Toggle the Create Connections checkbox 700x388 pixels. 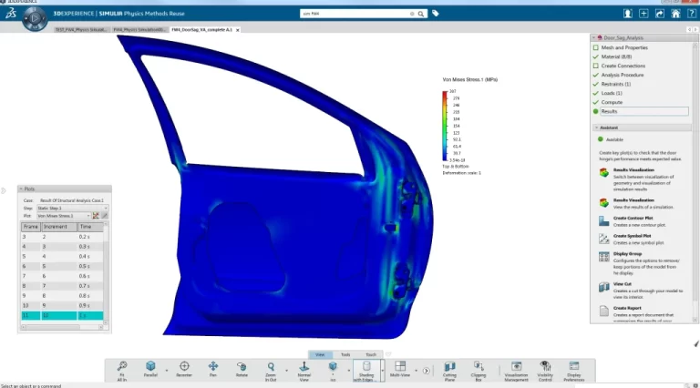(596, 66)
